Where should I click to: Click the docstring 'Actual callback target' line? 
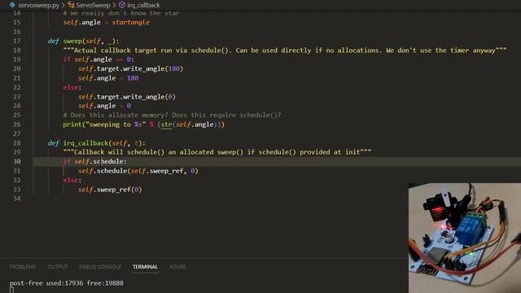tap(285, 50)
